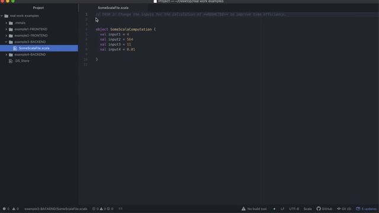
Task: Click the No build tool warning icon
Action: click(243, 209)
